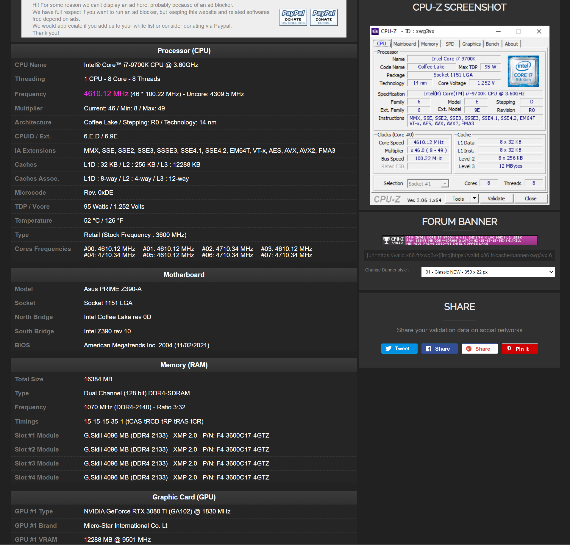Click the Memory (RAM) section header
Viewport: 570px width, 545px height.
(184, 365)
